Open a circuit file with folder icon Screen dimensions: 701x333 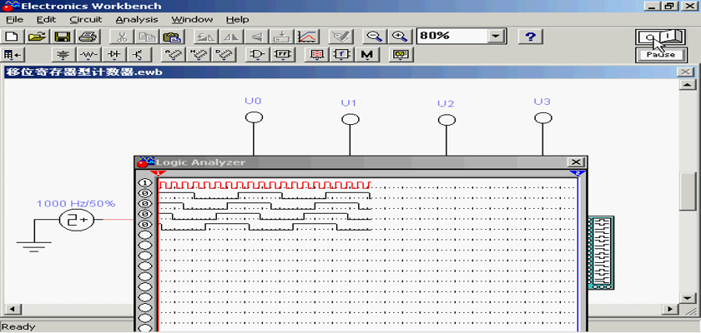(37, 37)
